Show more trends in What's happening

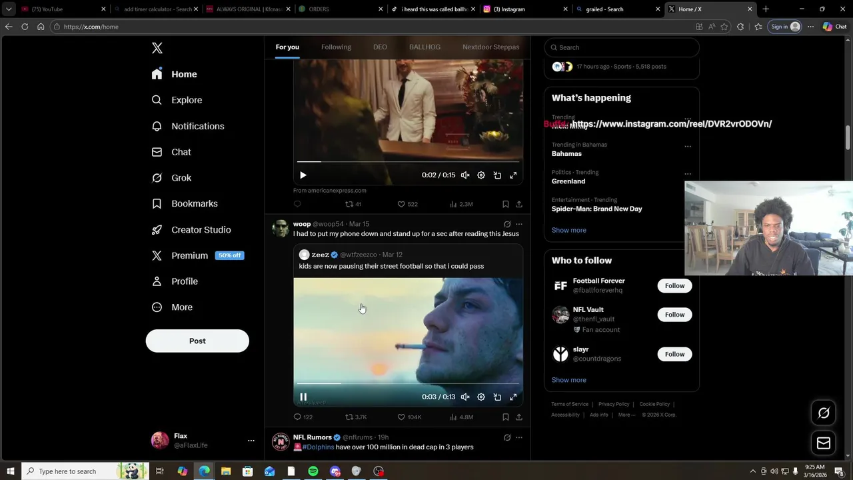coord(568,230)
